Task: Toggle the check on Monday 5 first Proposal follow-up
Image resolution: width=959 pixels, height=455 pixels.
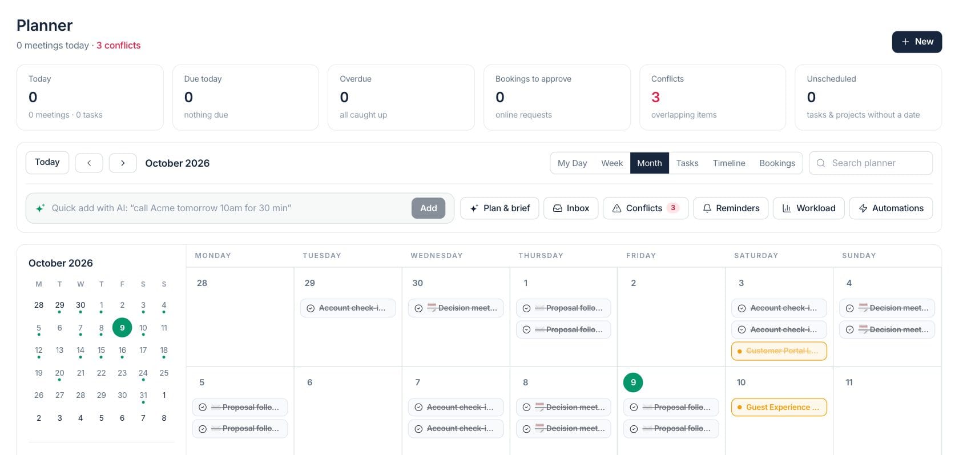Action: pyautogui.click(x=203, y=408)
